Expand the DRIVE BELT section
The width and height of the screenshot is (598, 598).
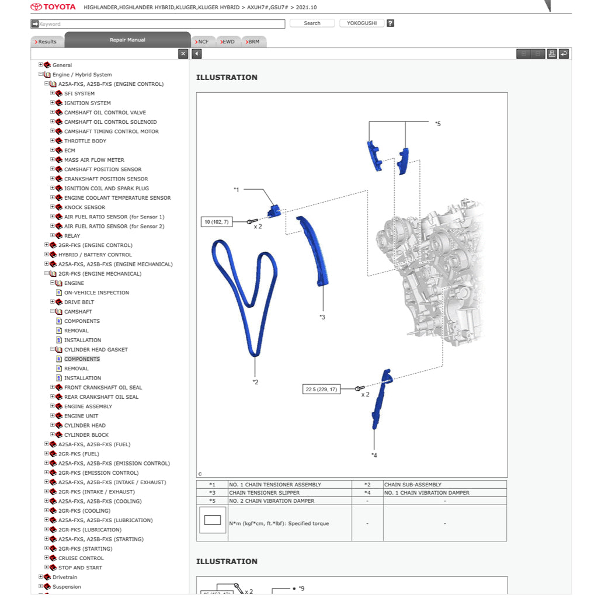tap(53, 302)
